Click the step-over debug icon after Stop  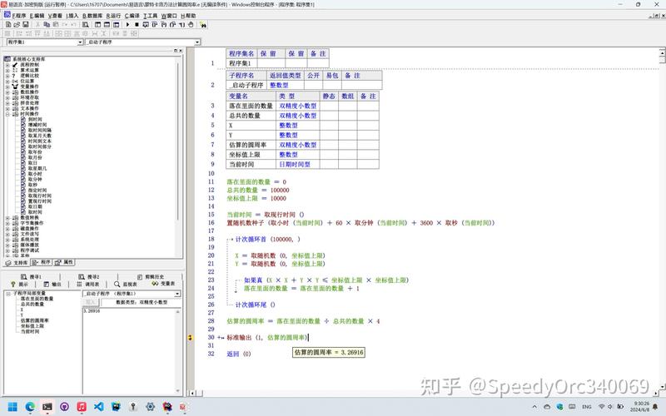pos(146,25)
